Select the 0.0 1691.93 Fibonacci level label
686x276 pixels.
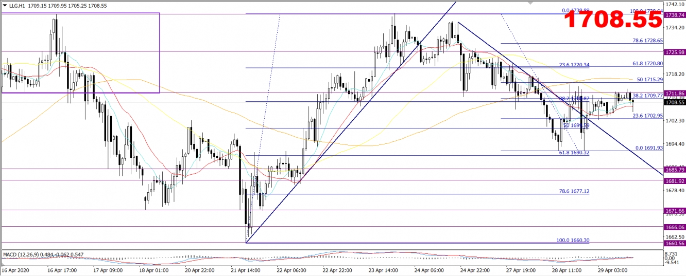click(648, 148)
